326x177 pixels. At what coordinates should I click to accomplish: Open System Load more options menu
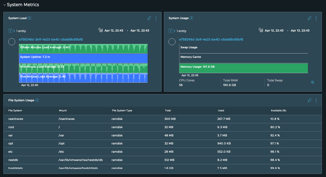tap(156, 18)
